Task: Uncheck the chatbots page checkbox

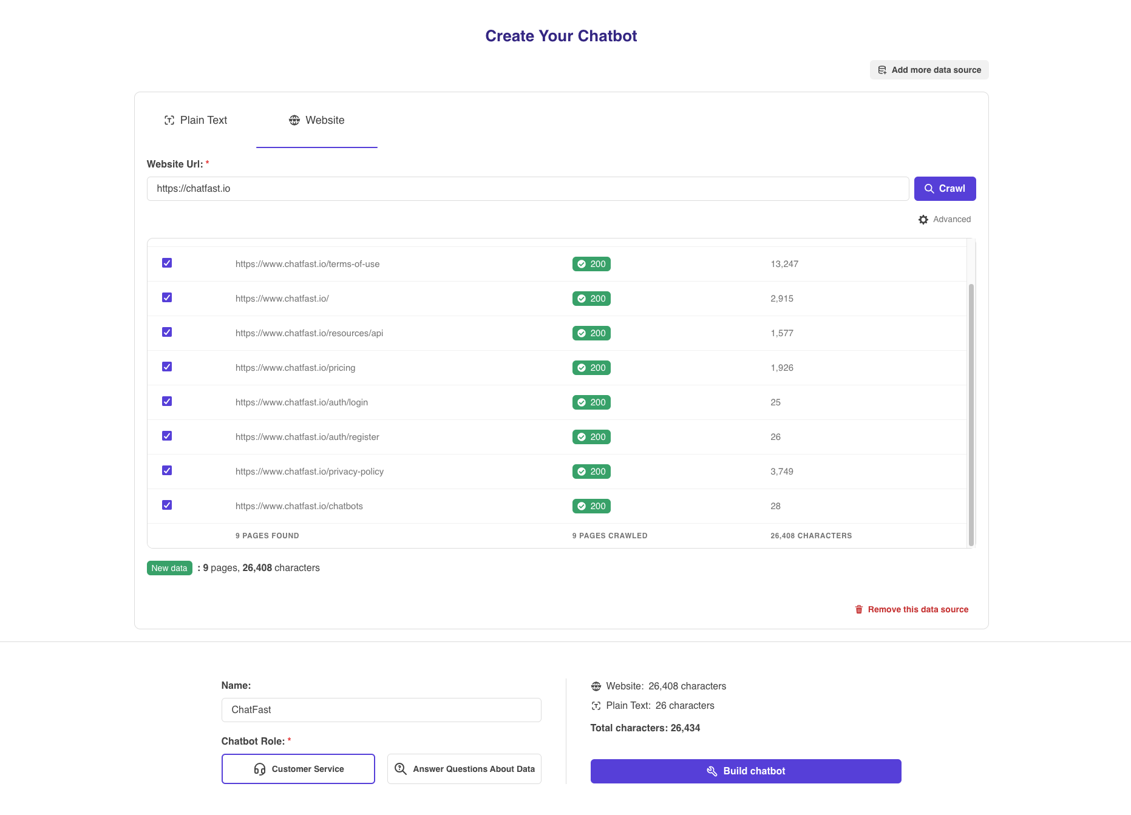Action: [x=167, y=505]
